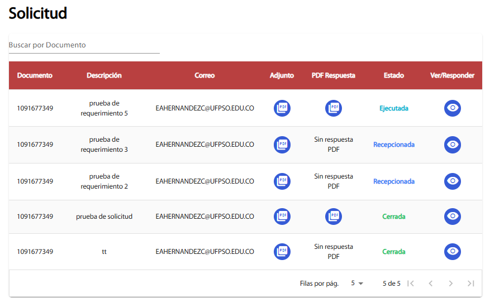Image resolution: width=485 pixels, height=298 pixels.
Task: Expand the rows per page dropdown
Action: [357, 283]
